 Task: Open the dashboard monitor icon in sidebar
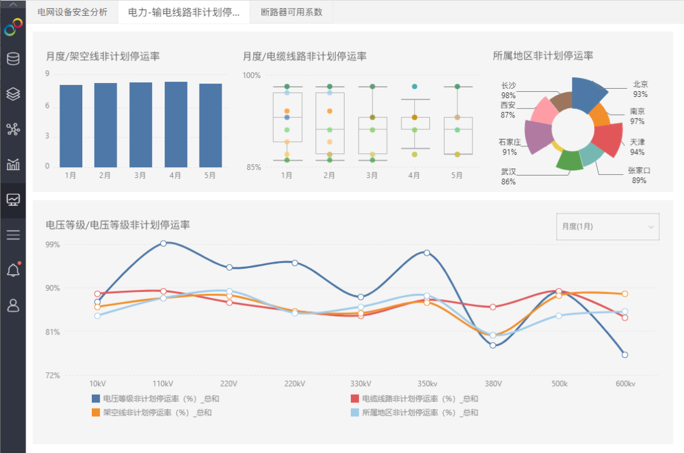tap(13, 200)
